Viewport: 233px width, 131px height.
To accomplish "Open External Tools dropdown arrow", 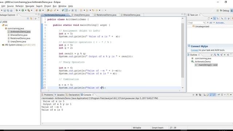I will pyautogui.click(x=31, y=11).
